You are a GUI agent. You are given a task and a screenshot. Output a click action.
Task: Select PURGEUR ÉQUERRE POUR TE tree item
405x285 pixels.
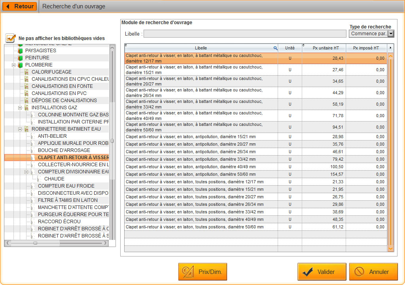point(73,215)
